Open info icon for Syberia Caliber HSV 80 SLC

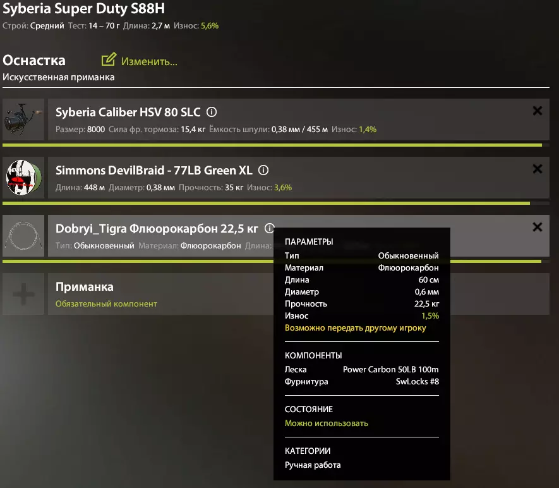(212, 113)
